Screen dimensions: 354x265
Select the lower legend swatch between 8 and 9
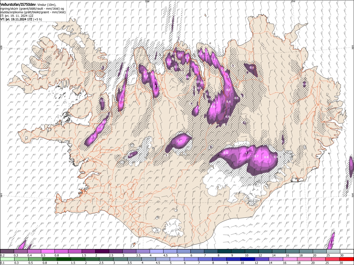click(x=219, y=259)
